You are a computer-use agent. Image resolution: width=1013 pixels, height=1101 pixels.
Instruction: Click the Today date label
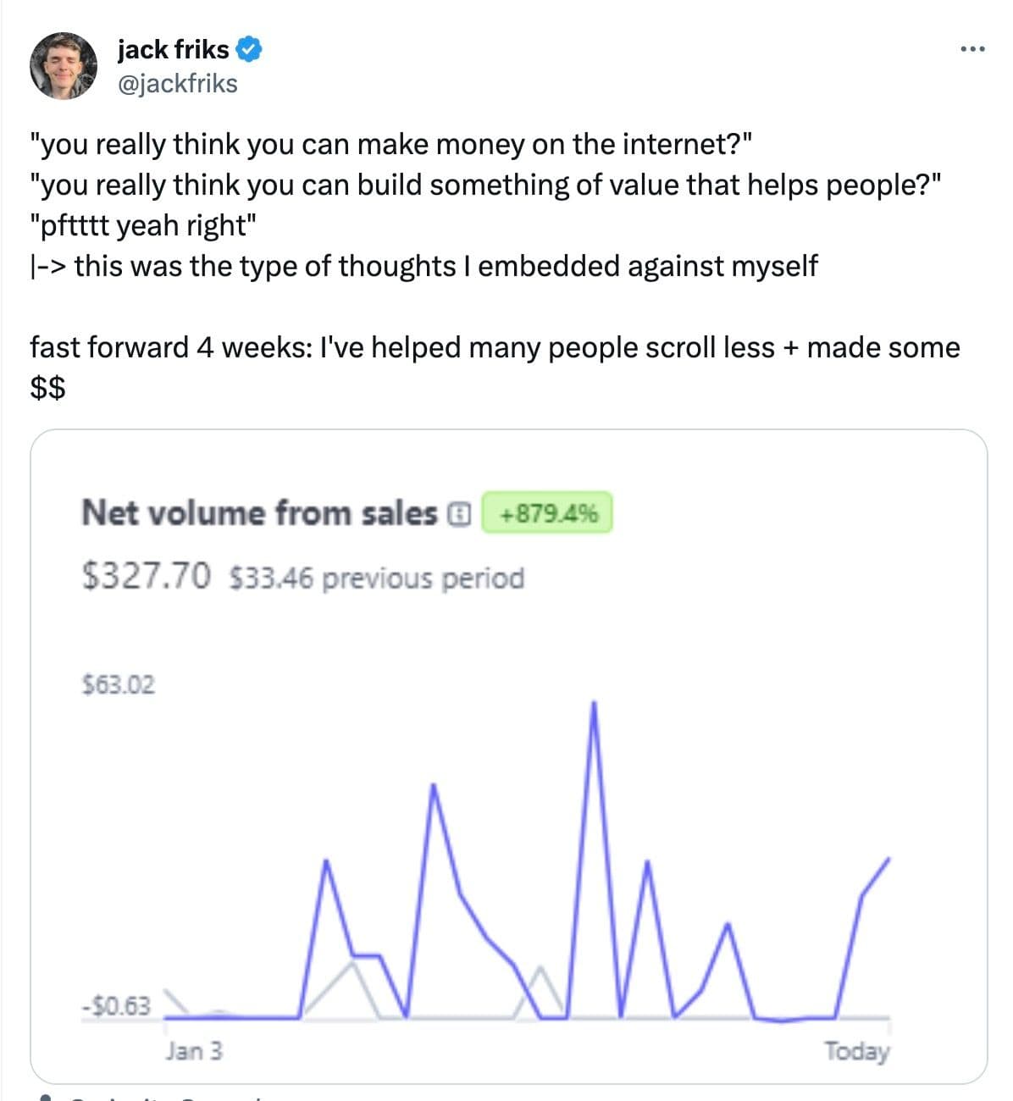pos(857,1051)
